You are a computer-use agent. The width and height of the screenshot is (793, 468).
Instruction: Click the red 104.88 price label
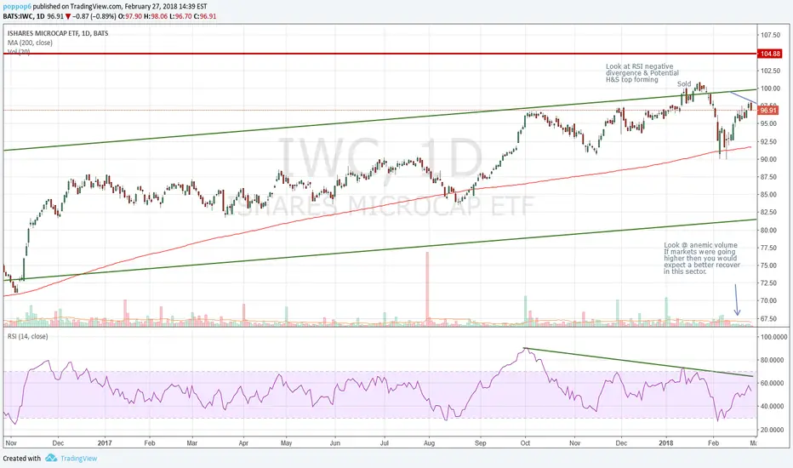[768, 54]
